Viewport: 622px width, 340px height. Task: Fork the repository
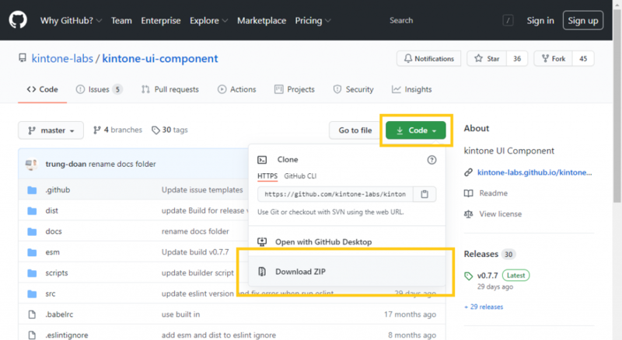pos(554,59)
